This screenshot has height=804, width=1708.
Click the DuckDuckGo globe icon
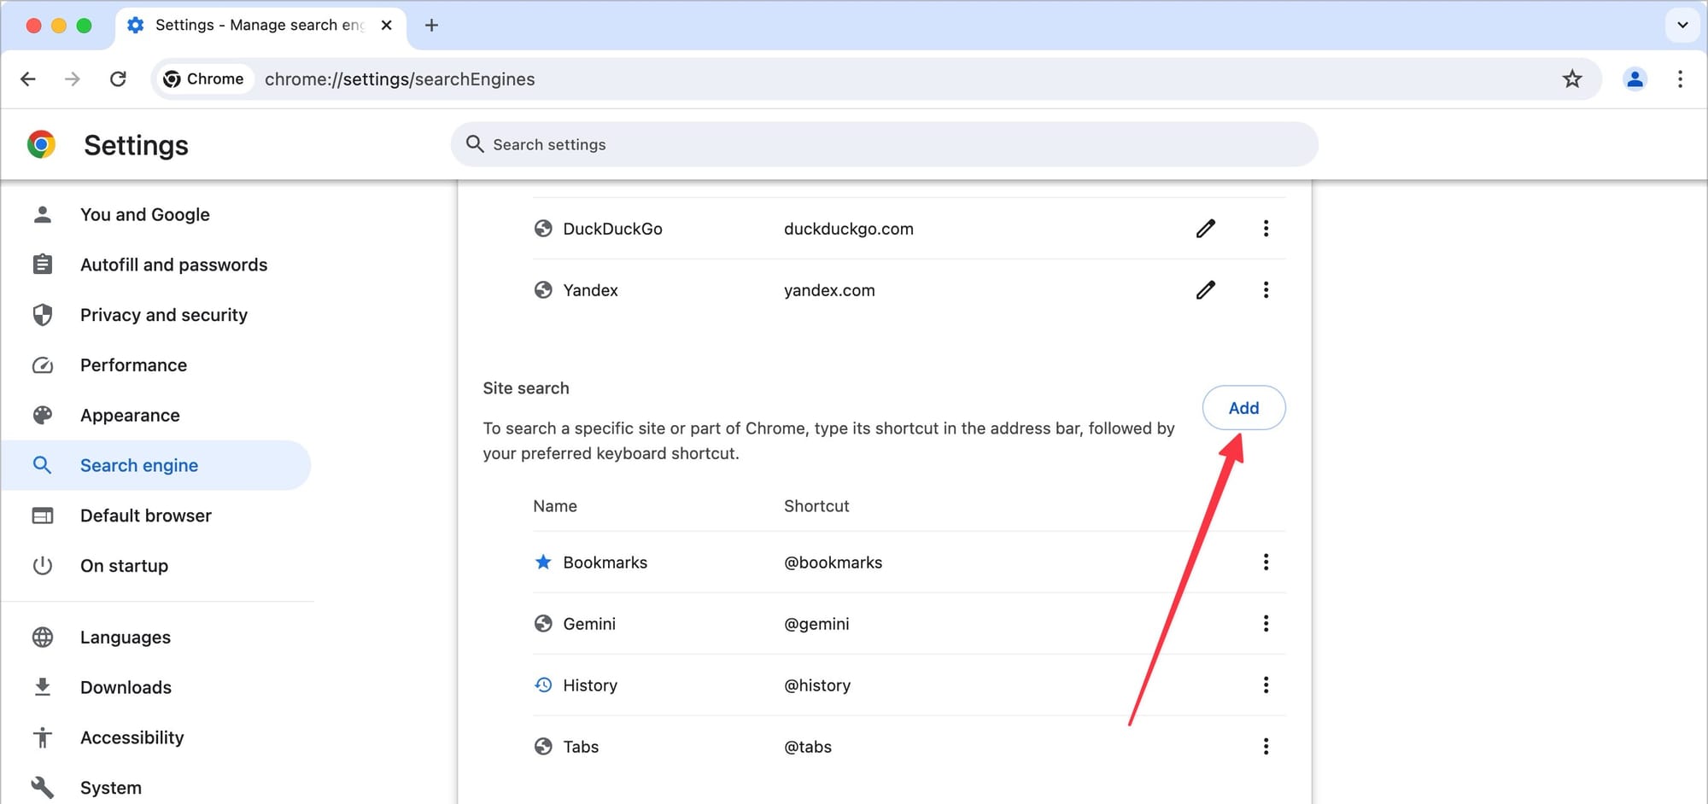(543, 229)
